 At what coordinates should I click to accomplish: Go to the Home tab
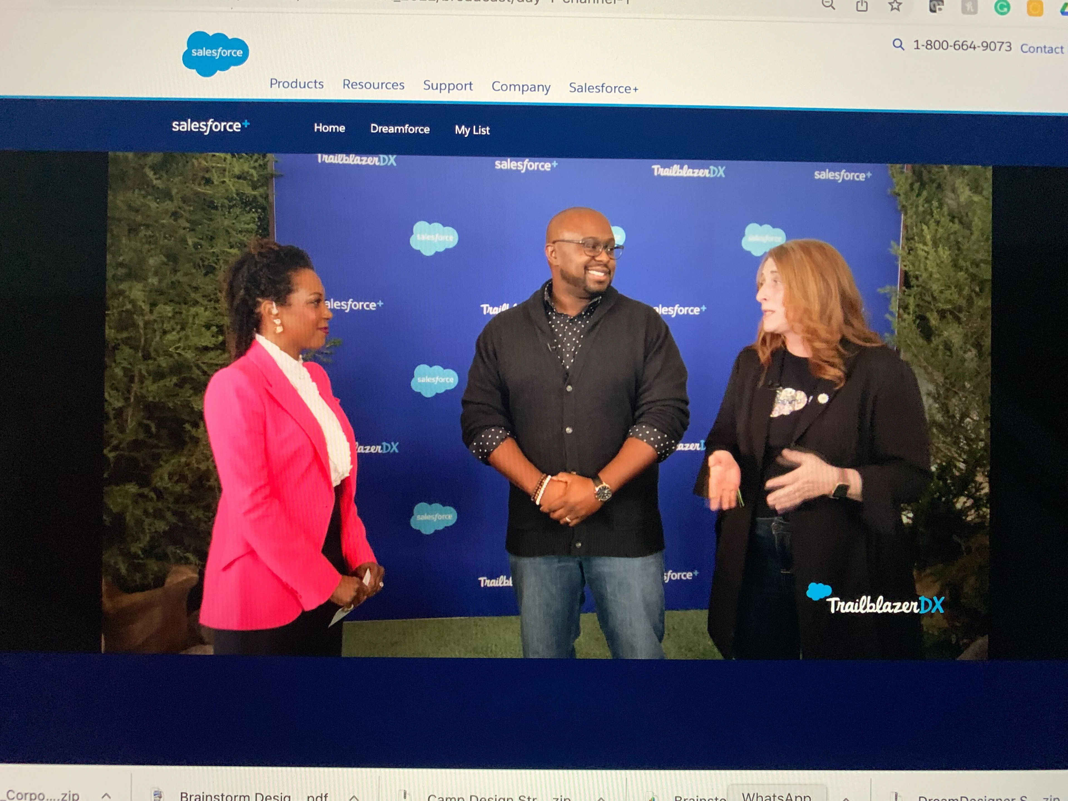pyautogui.click(x=329, y=128)
